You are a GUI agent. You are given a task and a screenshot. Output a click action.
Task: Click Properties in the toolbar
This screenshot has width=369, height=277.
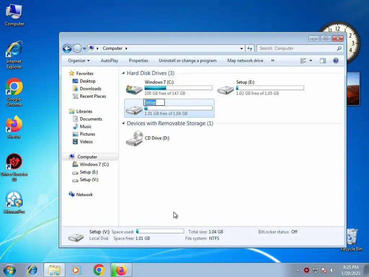(138, 61)
